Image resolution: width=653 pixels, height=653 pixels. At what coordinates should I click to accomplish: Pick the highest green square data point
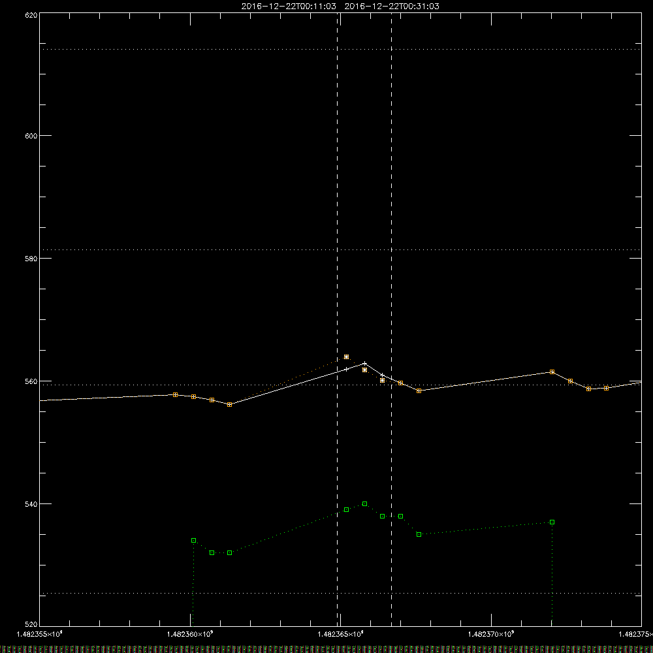tap(365, 504)
